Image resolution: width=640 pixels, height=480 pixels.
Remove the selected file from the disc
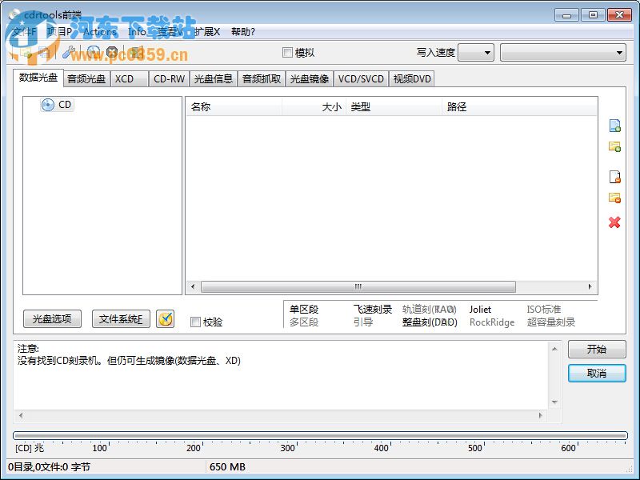(x=614, y=175)
